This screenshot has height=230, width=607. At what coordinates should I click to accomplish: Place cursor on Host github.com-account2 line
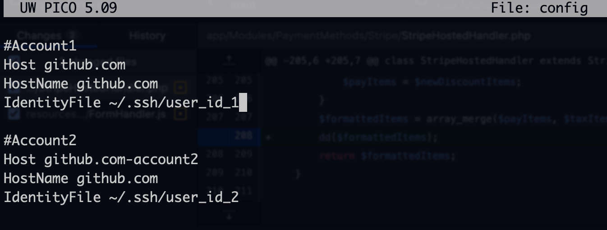[101, 159]
